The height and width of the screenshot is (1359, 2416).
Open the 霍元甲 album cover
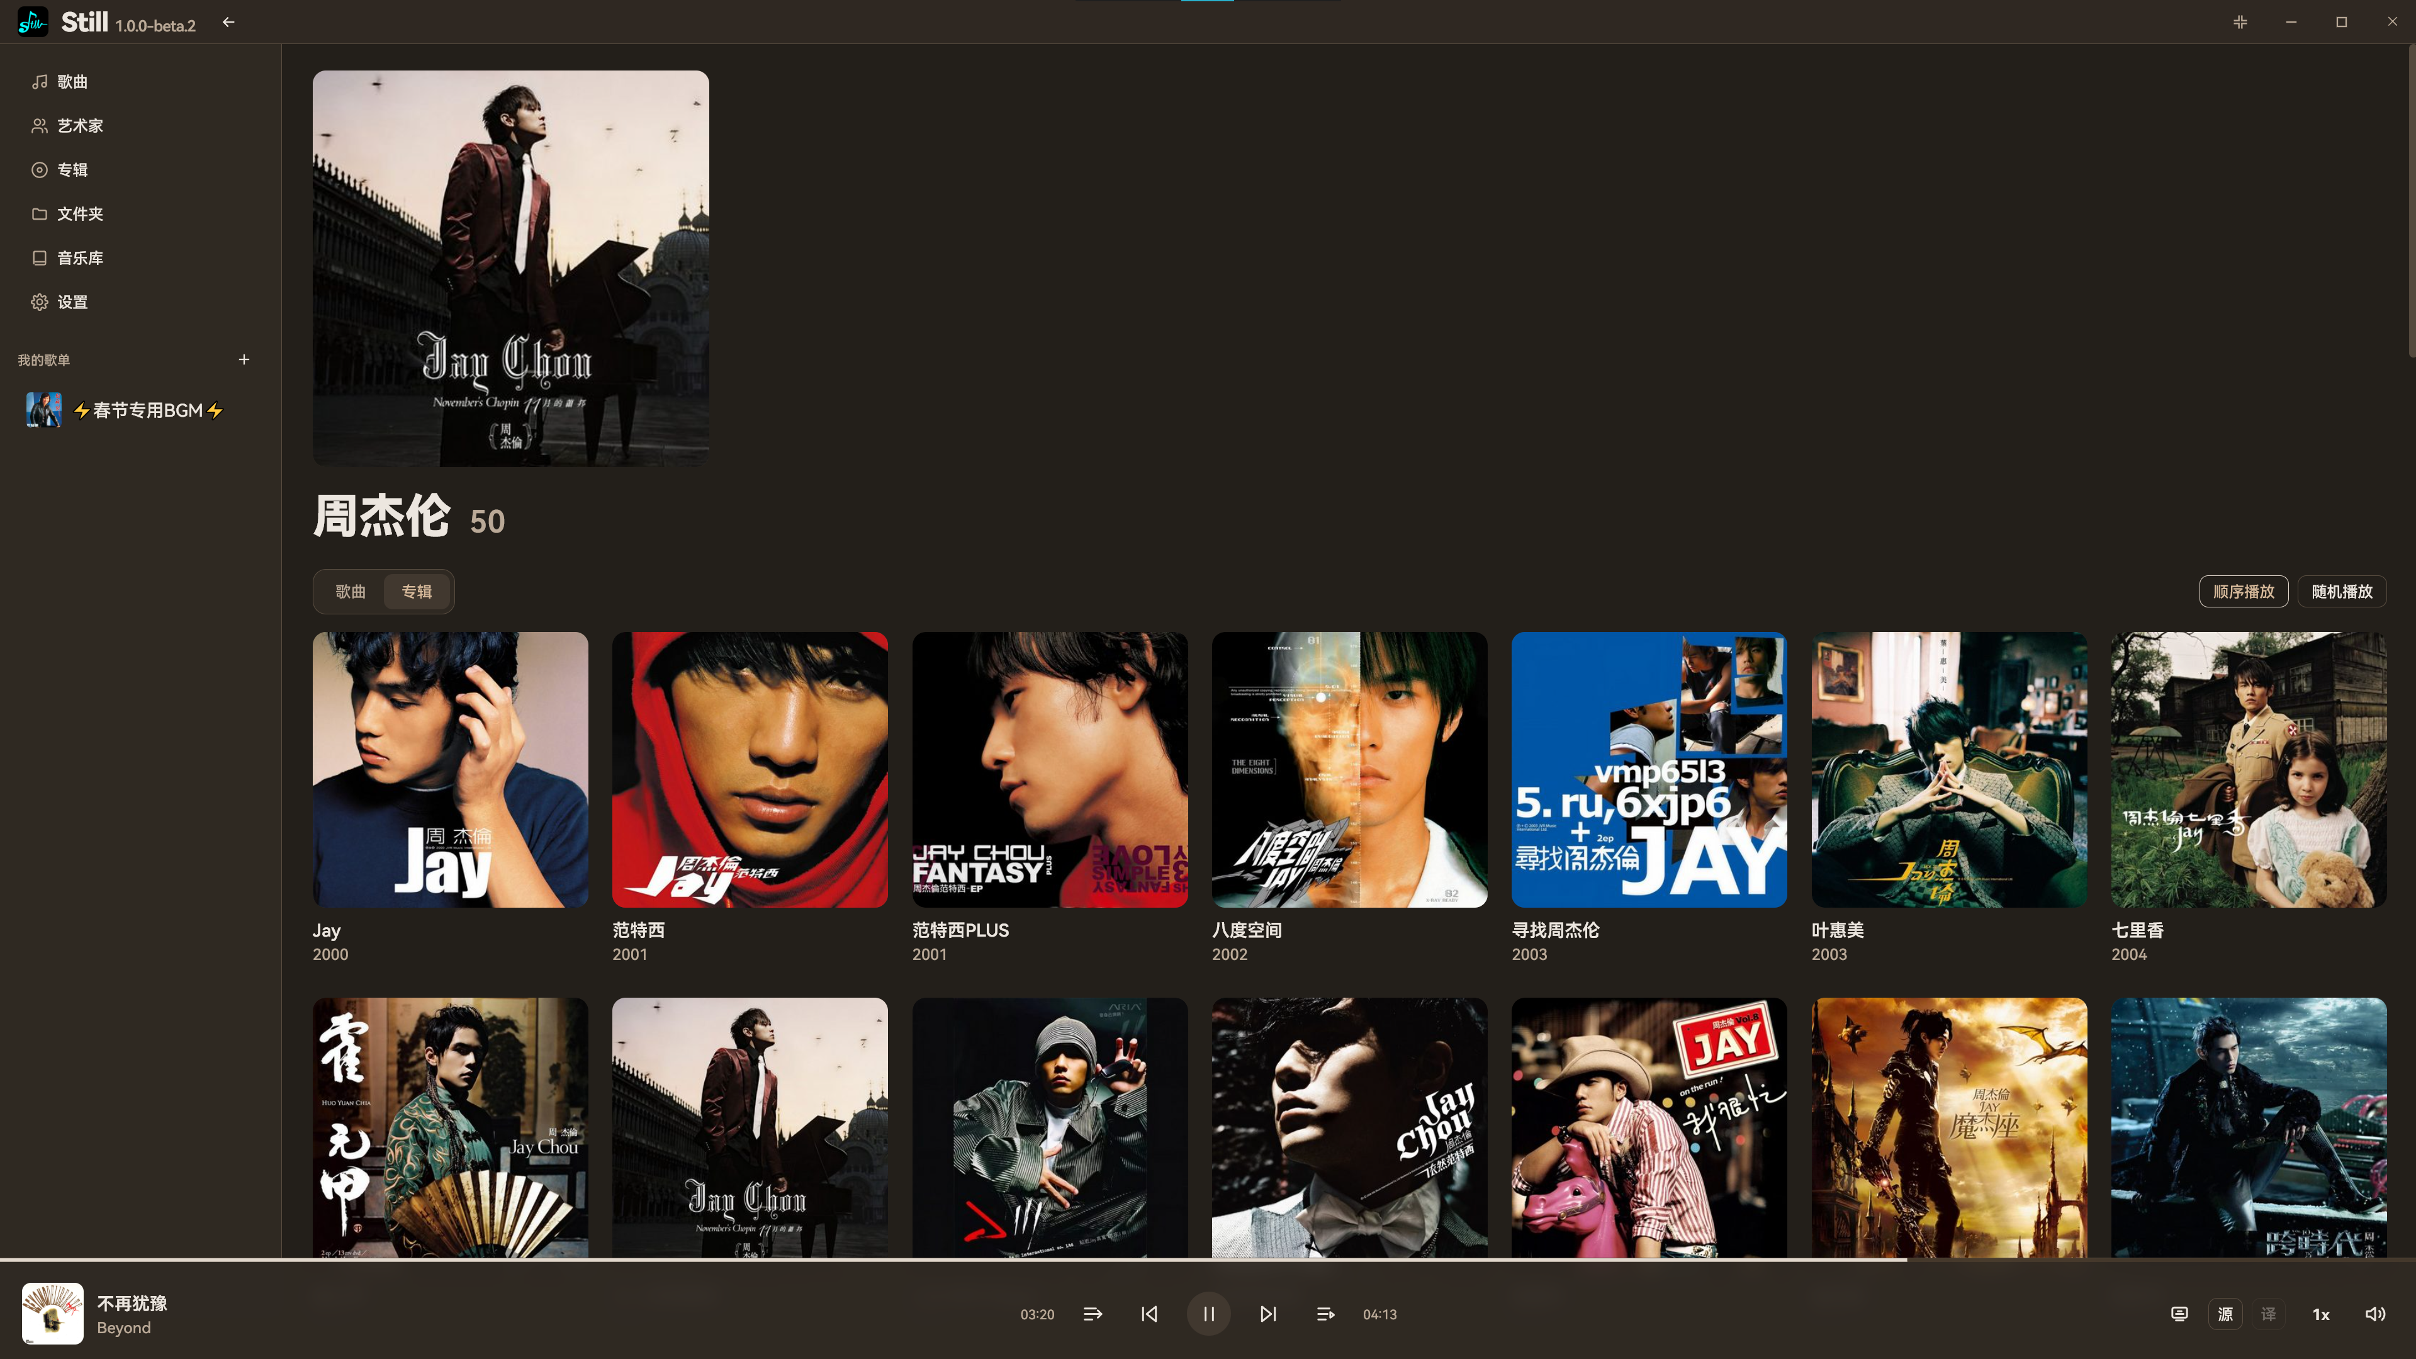[x=450, y=1127]
